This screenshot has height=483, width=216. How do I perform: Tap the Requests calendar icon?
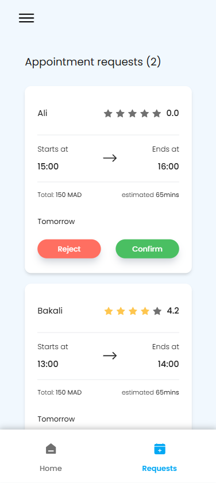point(160,449)
